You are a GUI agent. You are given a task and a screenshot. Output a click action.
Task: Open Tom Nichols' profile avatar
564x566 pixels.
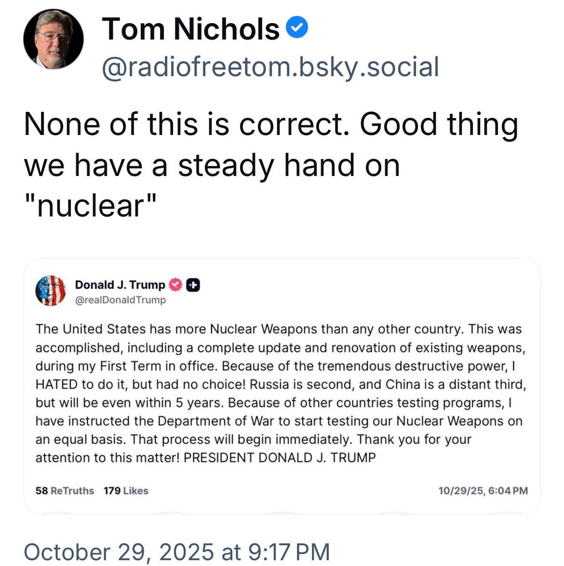point(53,39)
